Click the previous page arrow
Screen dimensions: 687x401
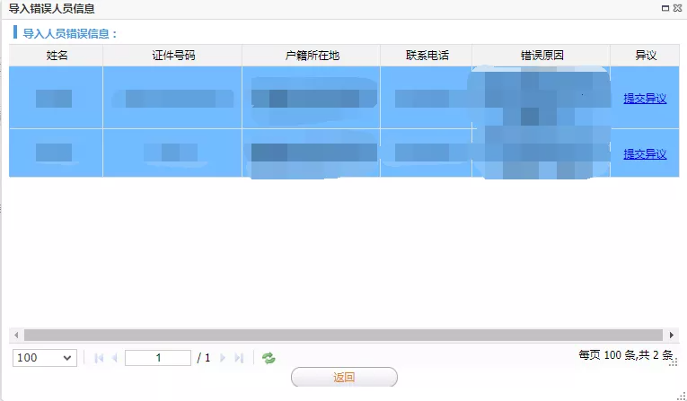[x=114, y=358]
